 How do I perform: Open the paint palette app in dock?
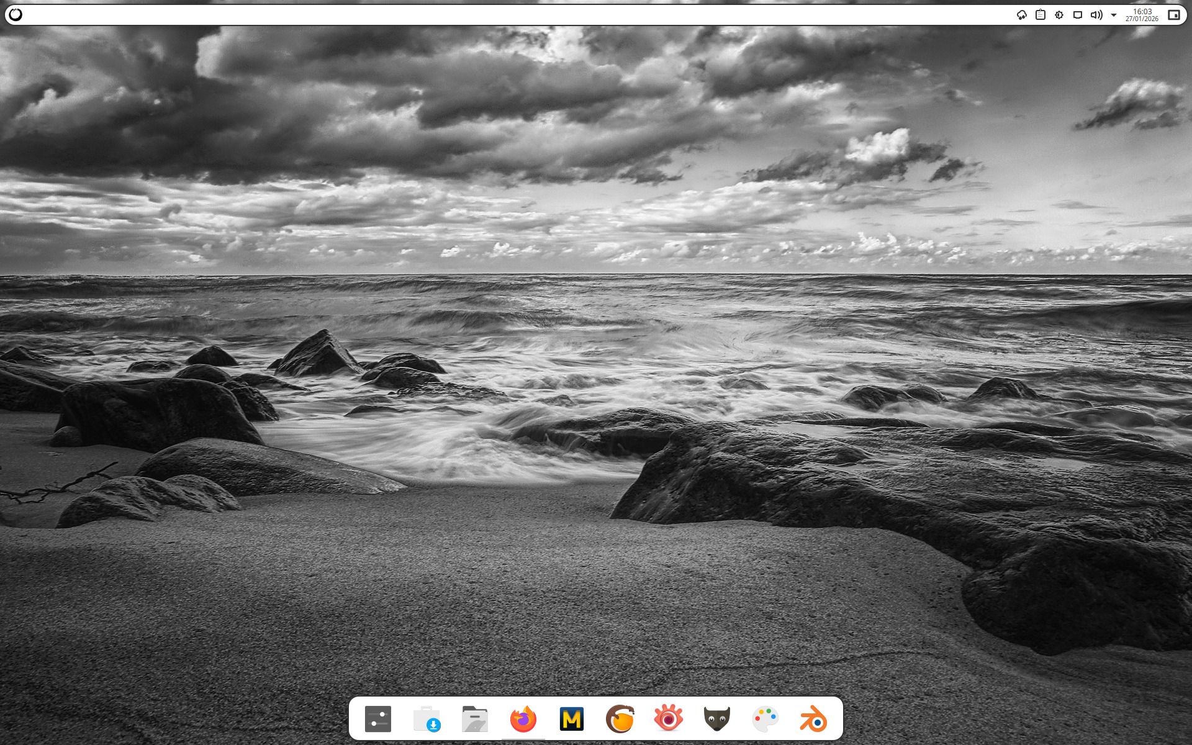(x=765, y=719)
